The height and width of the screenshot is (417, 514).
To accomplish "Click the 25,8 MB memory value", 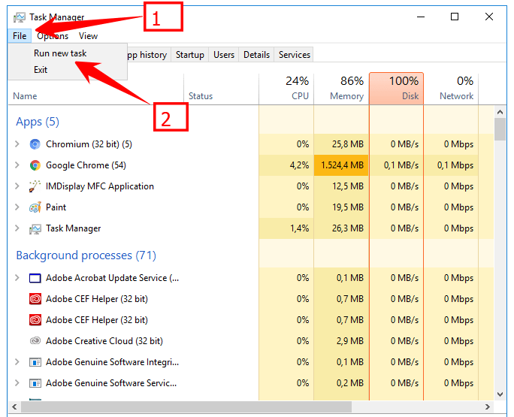I will coord(348,144).
